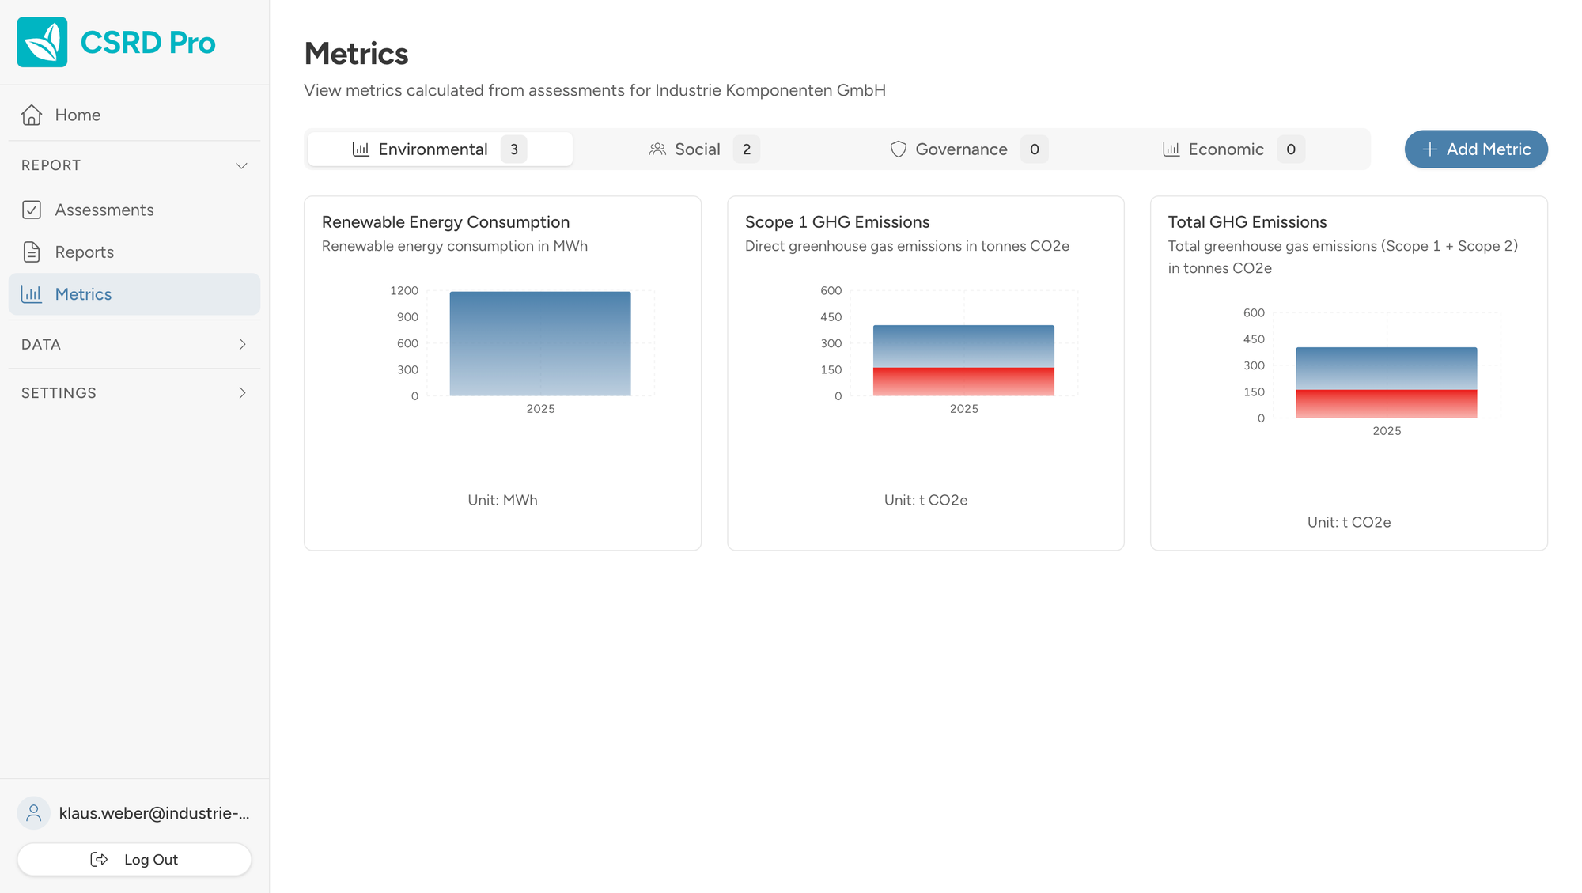Select the Home icon in the sidebar
This screenshot has width=1582, height=893.
coord(31,115)
